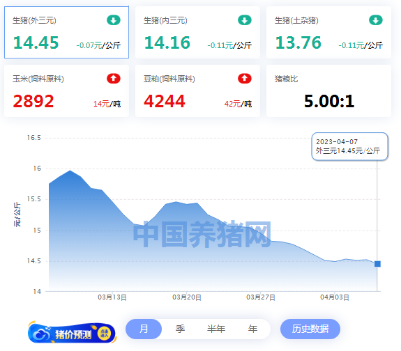Image resolution: width=401 pixels, height=351 pixels.
Task: Click green down arrow on 生猪(外三元) card
Action: tap(114, 20)
